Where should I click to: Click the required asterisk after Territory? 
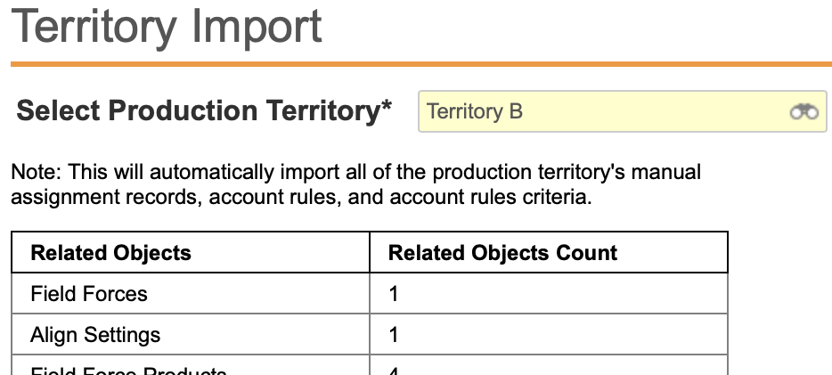pyautogui.click(x=387, y=104)
